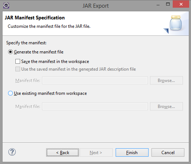This screenshot has width=191, height=164.
Task: Minimize the JAR Export window
Action: pos(158,5)
